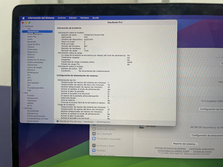
Task: Select PCI in the sidebar
Action: (29, 75)
